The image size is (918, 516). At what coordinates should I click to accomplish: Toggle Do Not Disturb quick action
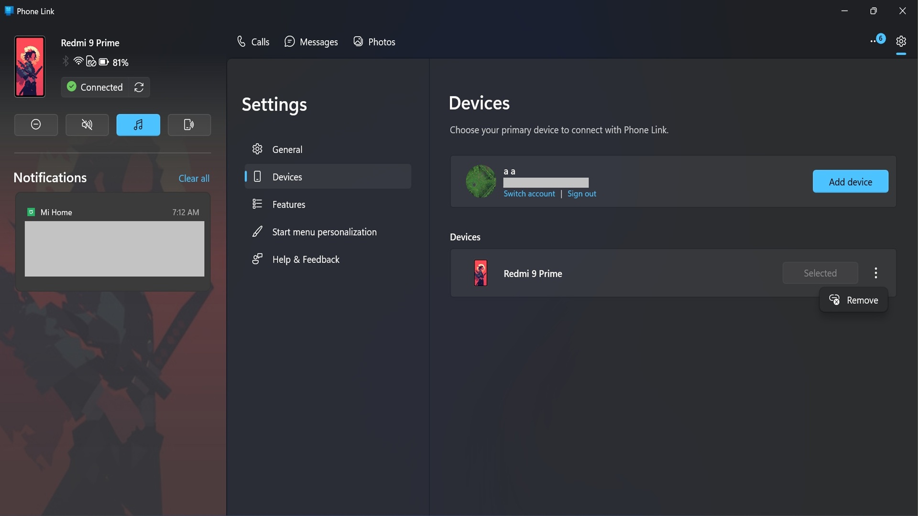tap(36, 125)
